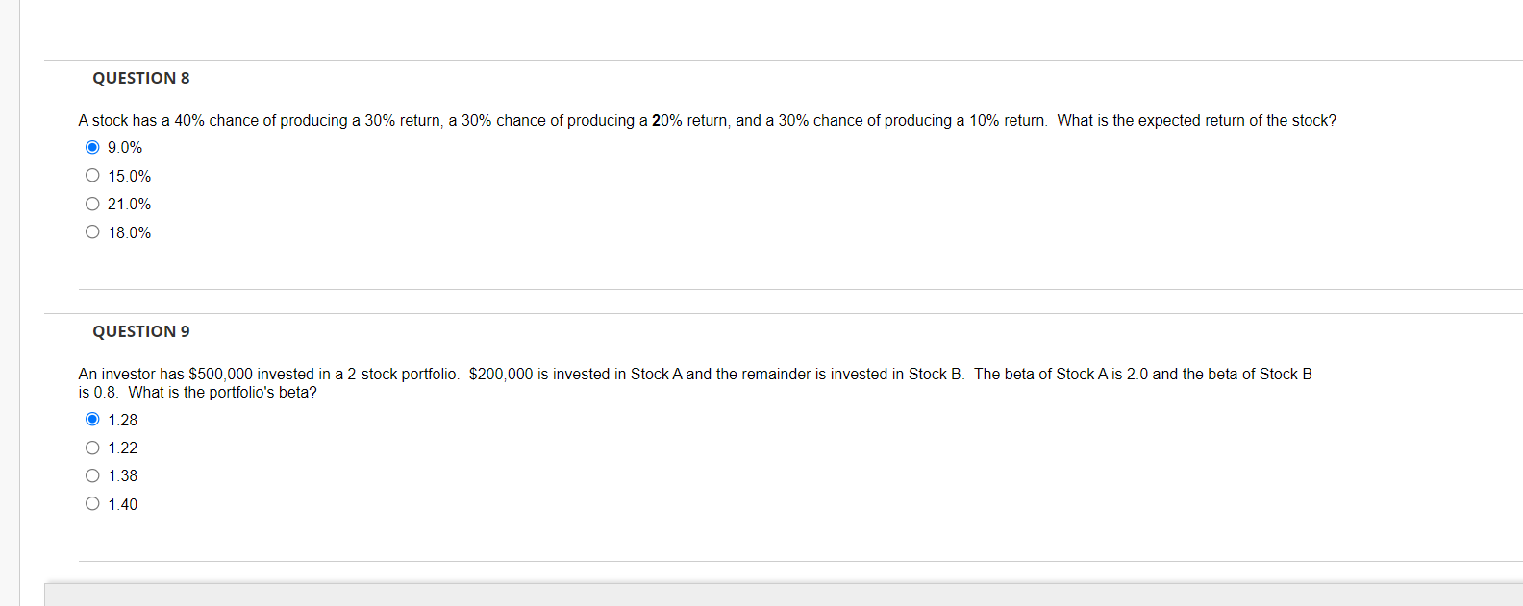Screen dimensions: 1523x606
Task: Select the 1.38 answer option
Action: (x=92, y=474)
